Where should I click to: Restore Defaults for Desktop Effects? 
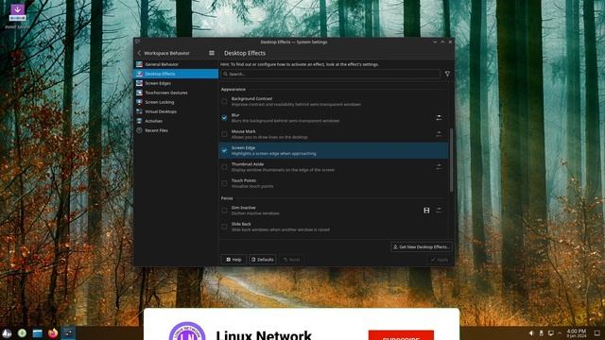263,260
